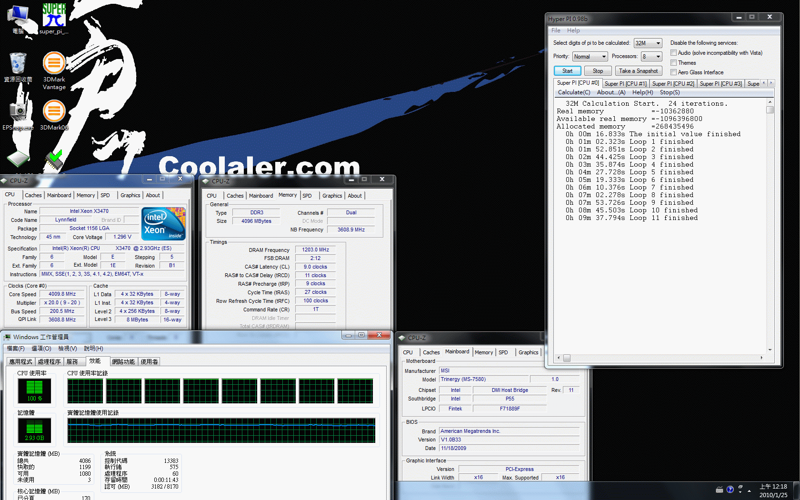The width and height of the screenshot is (800, 500).
Task: Click the blue help question mark tray icon
Action: (x=730, y=490)
